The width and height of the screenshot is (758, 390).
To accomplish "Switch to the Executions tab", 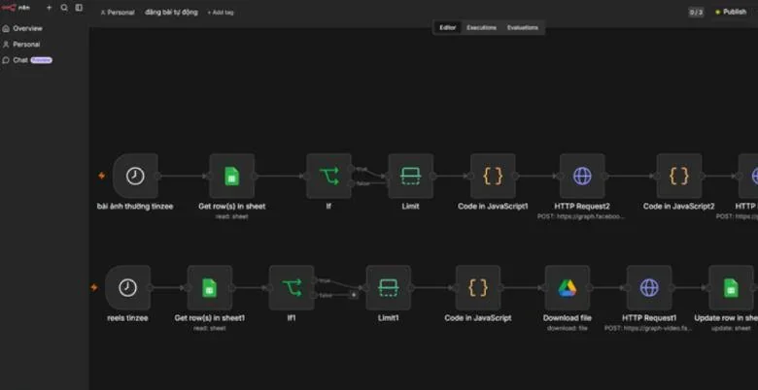I will [481, 27].
